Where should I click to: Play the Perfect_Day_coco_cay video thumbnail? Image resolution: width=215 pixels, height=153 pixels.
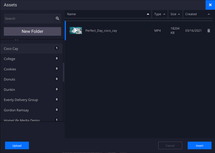tap(75, 30)
